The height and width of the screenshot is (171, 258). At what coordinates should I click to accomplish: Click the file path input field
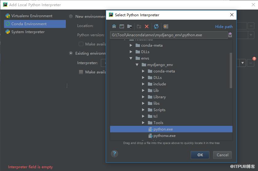(169, 35)
